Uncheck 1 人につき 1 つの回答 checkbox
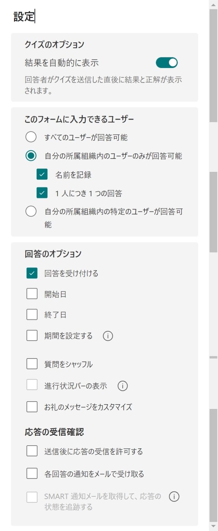This screenshot has height=531, width=218. click(x=42, y=193)
